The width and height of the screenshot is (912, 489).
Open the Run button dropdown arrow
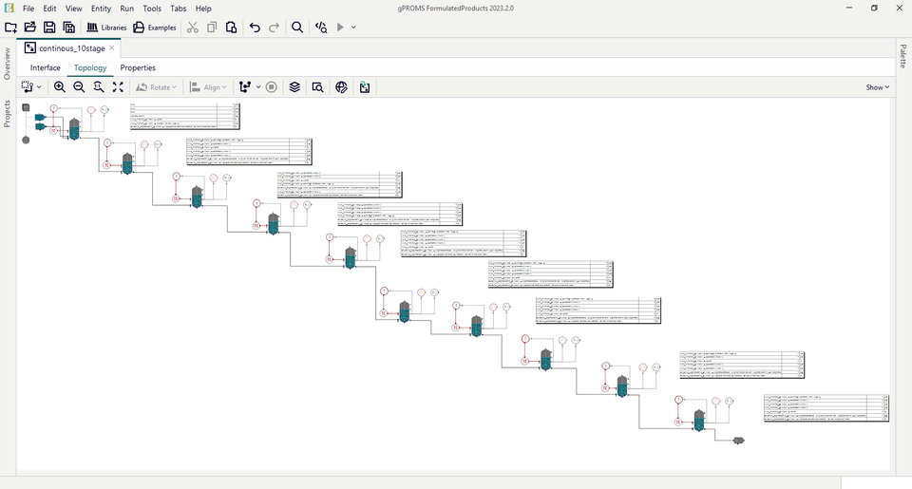353,28
